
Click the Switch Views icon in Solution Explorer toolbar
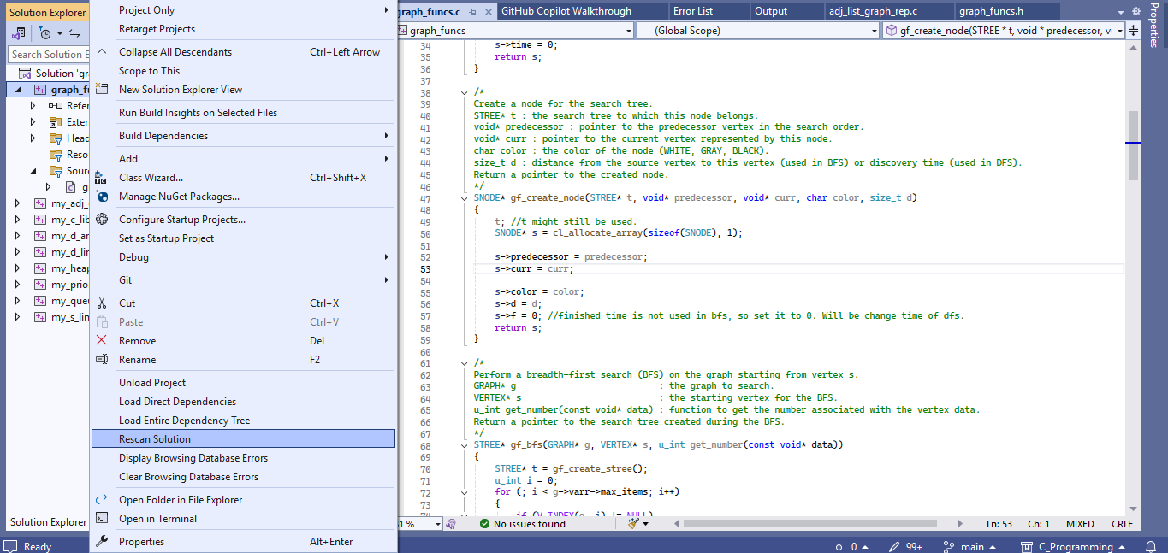(18, 33)
